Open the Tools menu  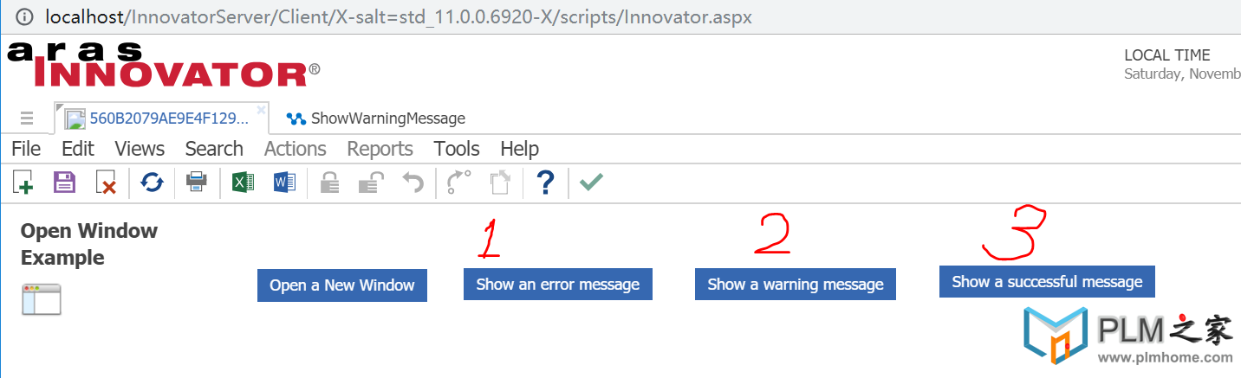click(457, 149)
